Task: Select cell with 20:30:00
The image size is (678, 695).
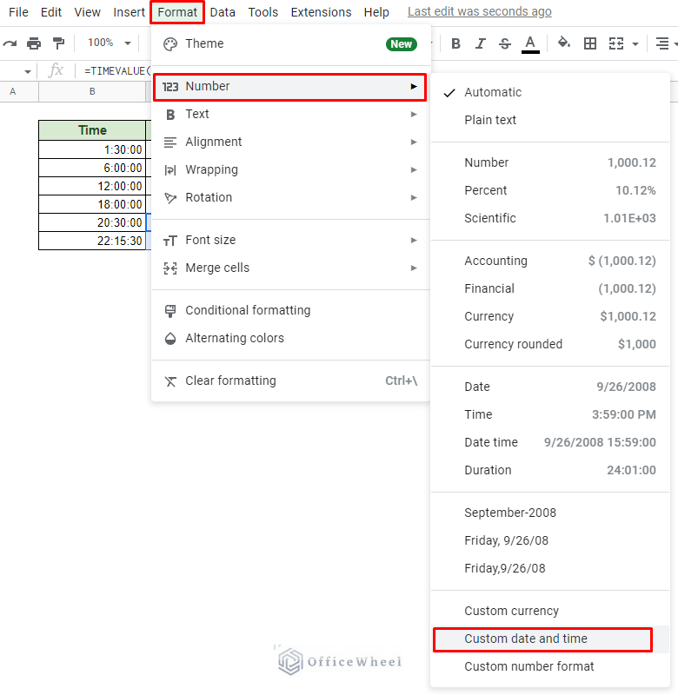Action: click(92, 222)
